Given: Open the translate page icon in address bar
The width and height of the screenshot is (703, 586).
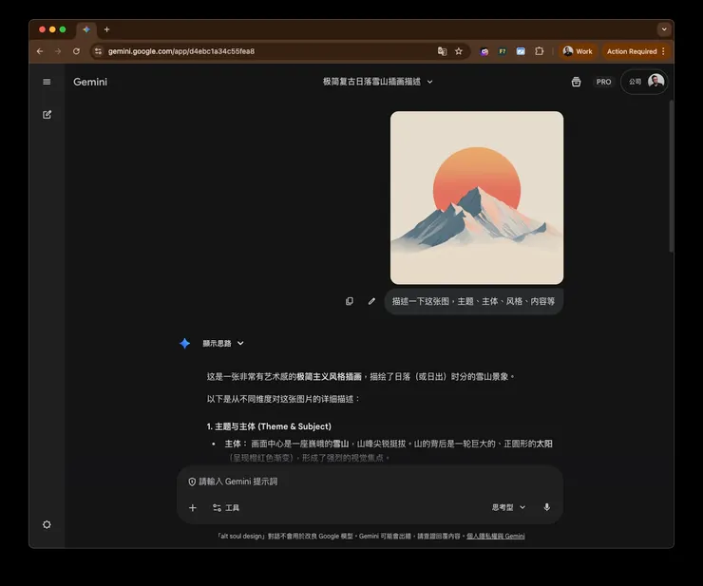Looking at the screenshot, I should point(442,51).
